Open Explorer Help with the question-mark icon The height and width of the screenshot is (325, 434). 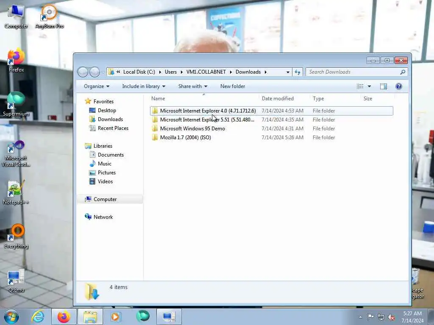[x=398, y=86]
